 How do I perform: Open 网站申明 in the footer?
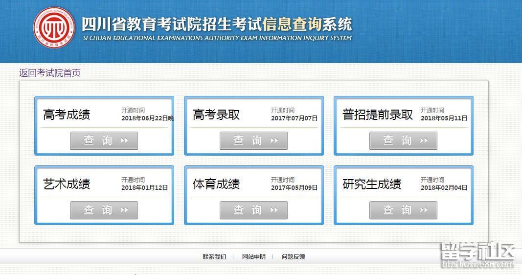pyautogui.click(x=253, y=257)
